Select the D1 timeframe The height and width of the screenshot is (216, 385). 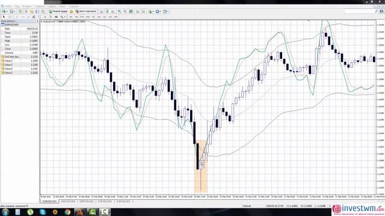pyautogui.click(x=105, y=17)
